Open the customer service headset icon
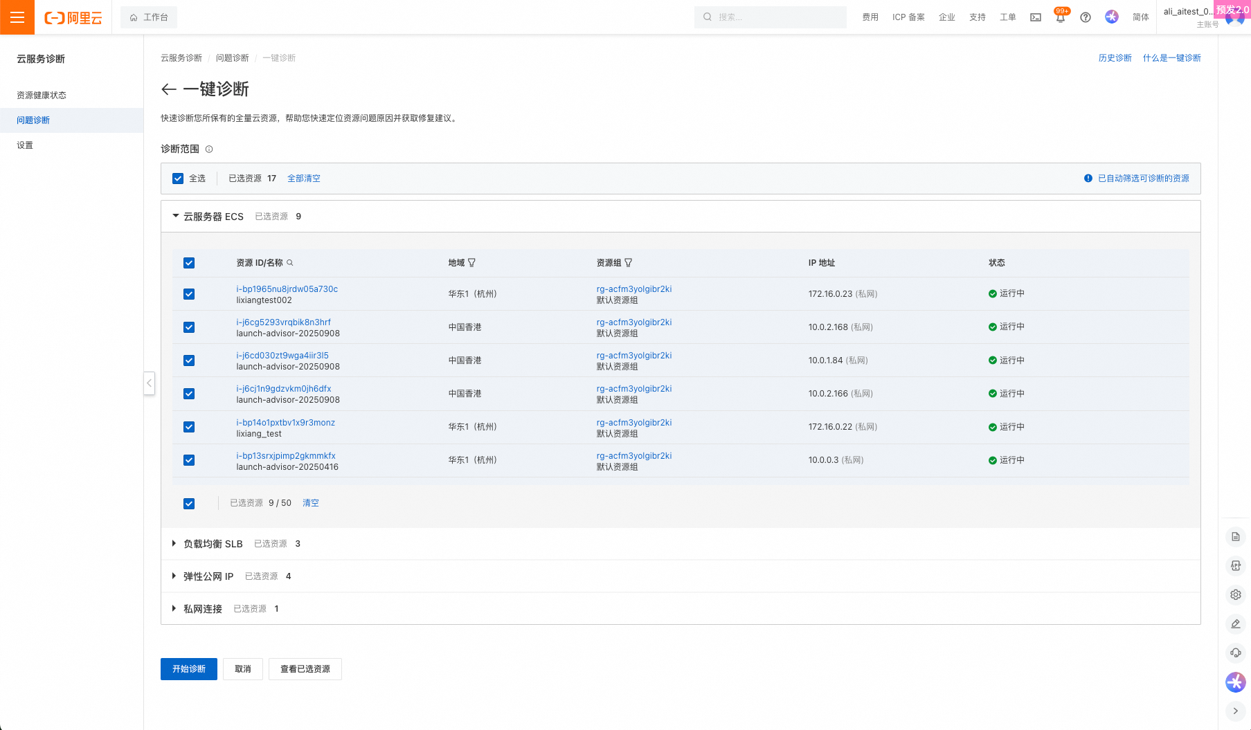1251x730 pixels. point(1236,653)
